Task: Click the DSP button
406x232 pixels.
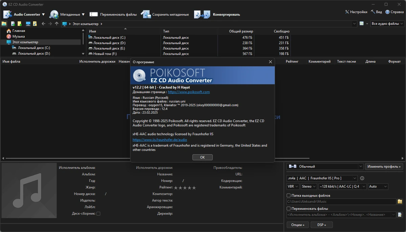Action: [x=321, y=225]
